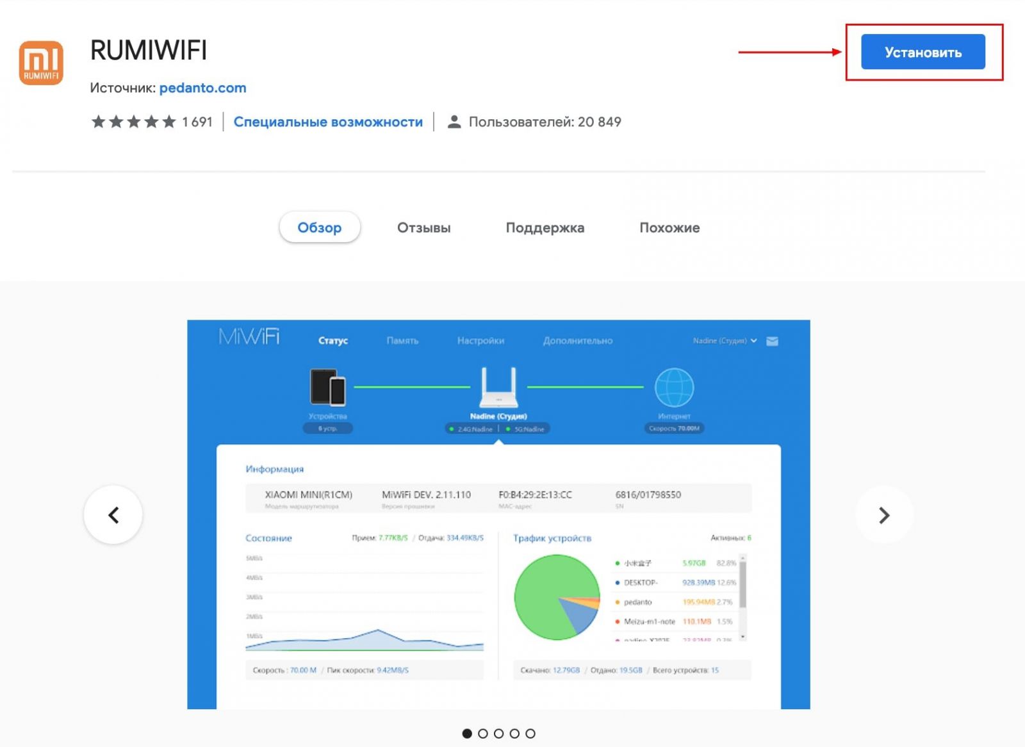
Task: Open the Поддержка tab
Action: click(x=545, y=227)
